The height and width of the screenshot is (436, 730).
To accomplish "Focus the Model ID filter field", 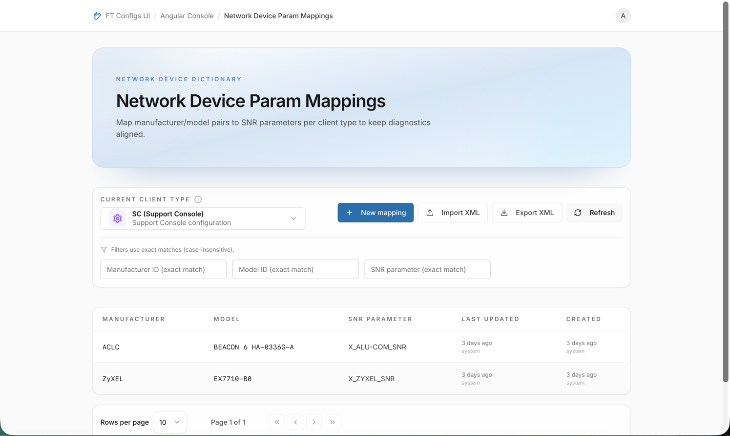I will click(295, 269).
